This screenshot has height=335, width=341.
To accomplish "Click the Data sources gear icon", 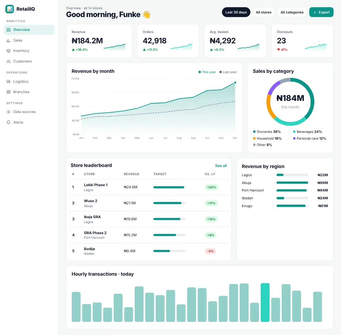I will pyautogui.click(x=9, y=112).
